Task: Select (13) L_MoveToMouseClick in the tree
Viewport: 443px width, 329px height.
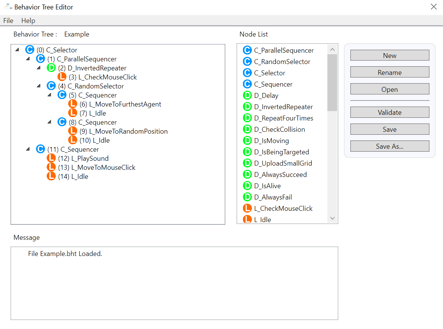Action: [x=96, y=168]
